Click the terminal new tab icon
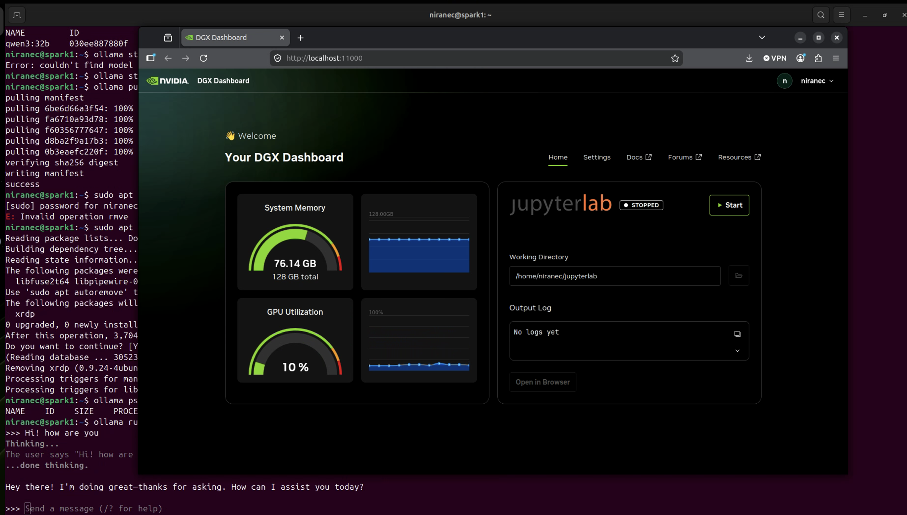This screenshot has height=515, width=907. pyautogui.click(x=17, y=15)
